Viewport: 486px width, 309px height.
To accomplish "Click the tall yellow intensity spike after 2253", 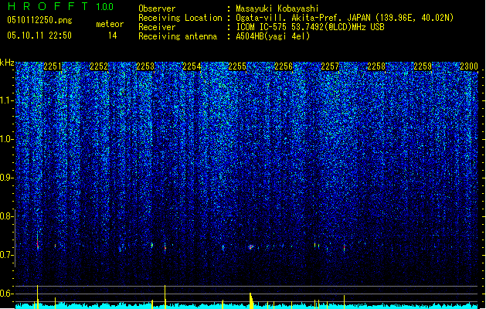I will (x=165, y=297).
